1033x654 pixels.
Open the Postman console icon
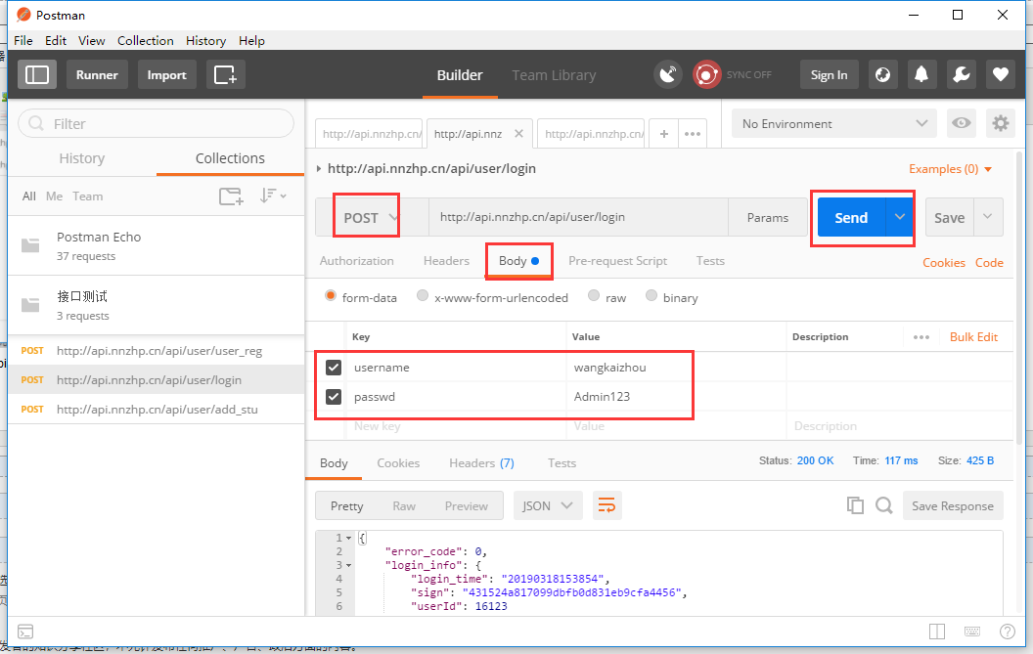pos(25,632)
